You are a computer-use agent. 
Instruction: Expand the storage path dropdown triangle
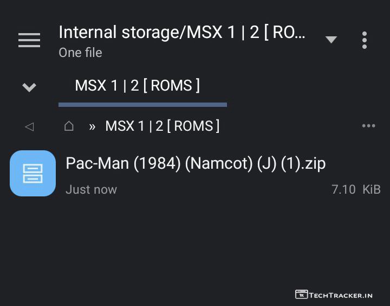(331, 40)
